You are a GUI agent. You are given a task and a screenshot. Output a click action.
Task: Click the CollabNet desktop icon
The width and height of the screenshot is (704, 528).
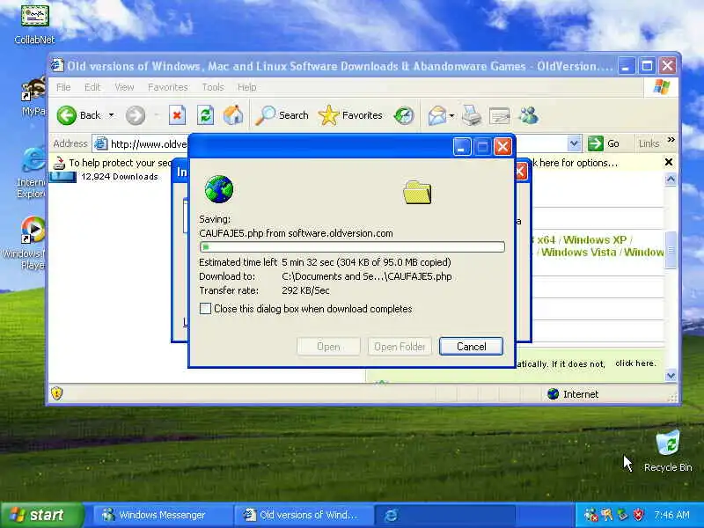tap(34, 25)
